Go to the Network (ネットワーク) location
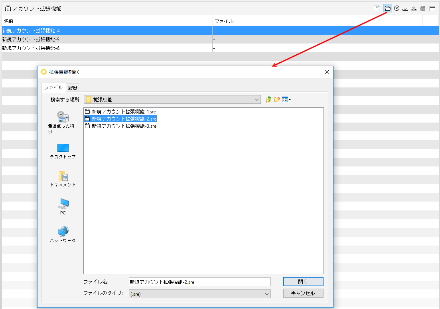The width and height of the screenshot is (440, 309). click(63, 234)
